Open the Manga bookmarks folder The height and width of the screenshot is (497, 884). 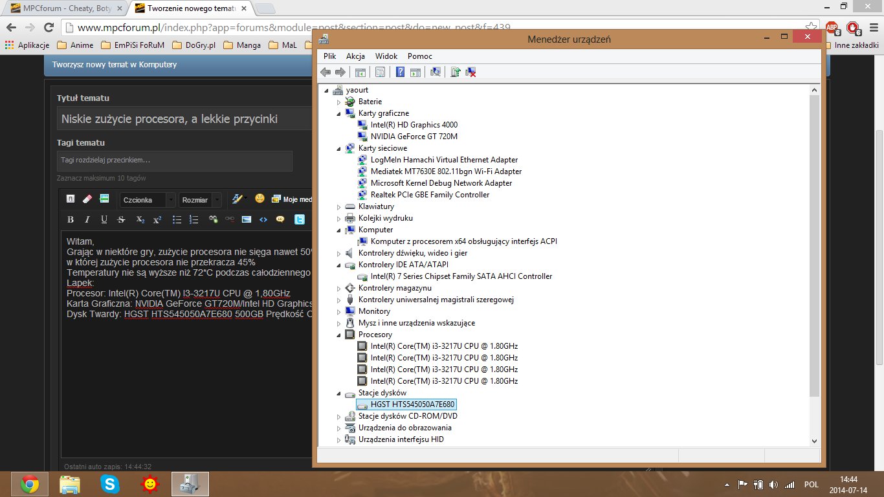242,45
